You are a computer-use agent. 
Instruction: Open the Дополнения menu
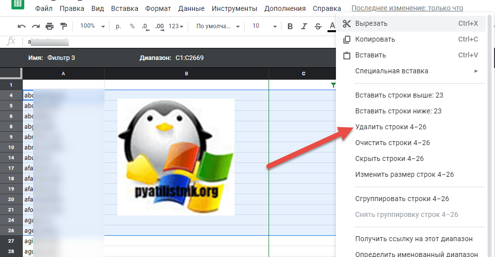click(285, 8)
